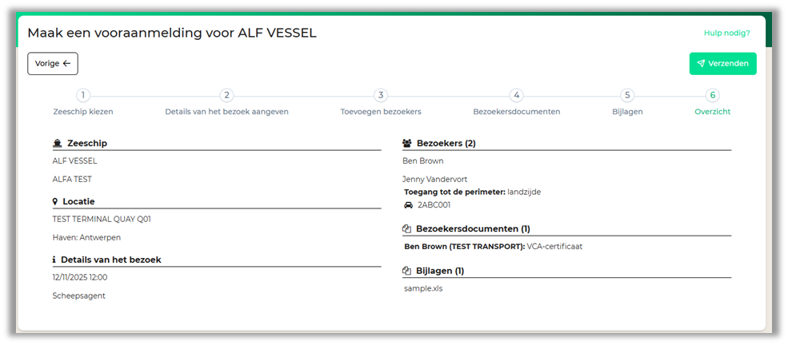The height and width of the screenshot is (345, 788).
Task: Select step 6 Overzicht
Action: tap(713, 96)
